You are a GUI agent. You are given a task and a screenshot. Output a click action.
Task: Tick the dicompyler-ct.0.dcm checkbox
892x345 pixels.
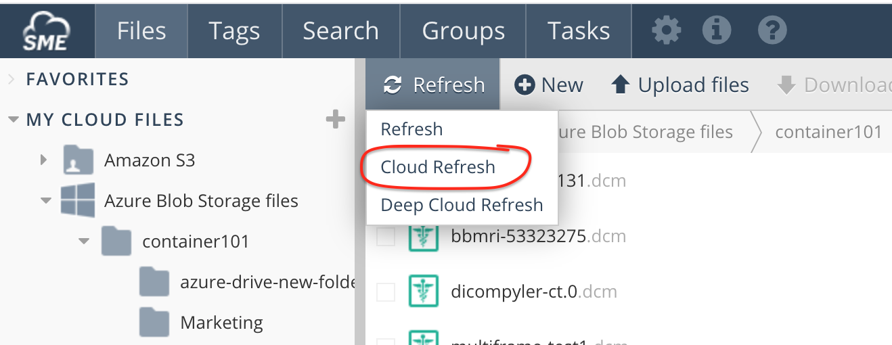386,292
